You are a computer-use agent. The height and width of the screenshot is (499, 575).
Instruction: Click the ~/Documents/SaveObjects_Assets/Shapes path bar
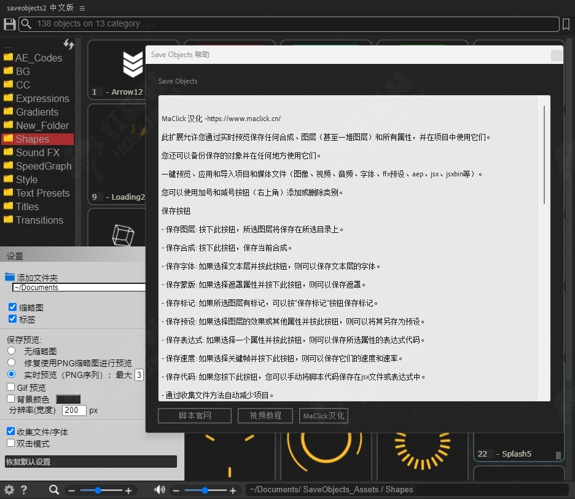[x=407, y=489]
